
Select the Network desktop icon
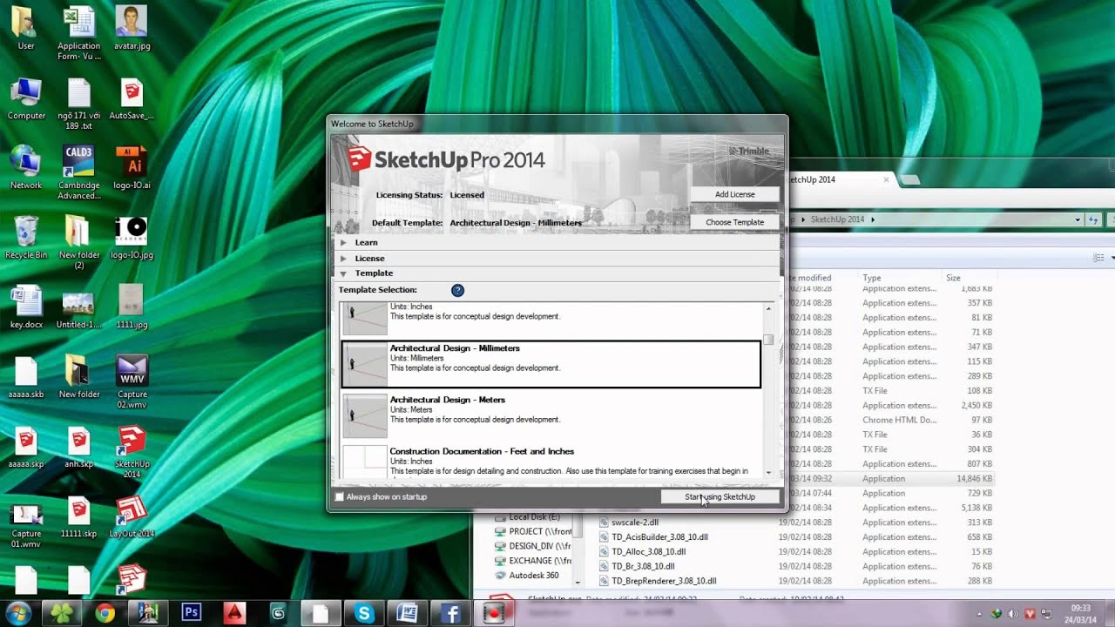point(26,167)
